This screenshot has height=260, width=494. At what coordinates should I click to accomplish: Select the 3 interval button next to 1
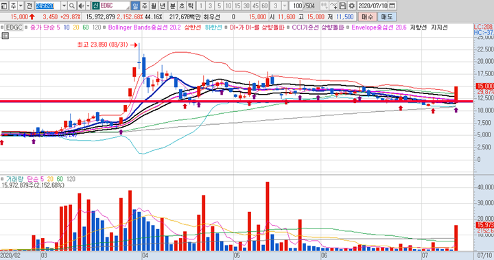tap(210, 5)
